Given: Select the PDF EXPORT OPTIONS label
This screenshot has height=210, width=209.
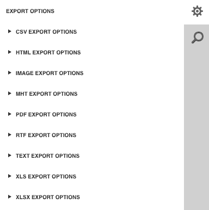Looking at the screenshot, I should [46, 114].
